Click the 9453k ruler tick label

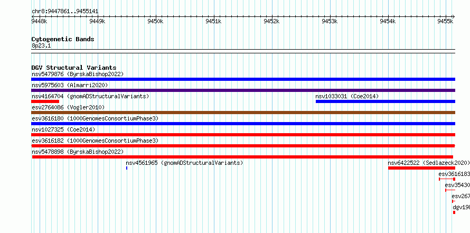330,21
